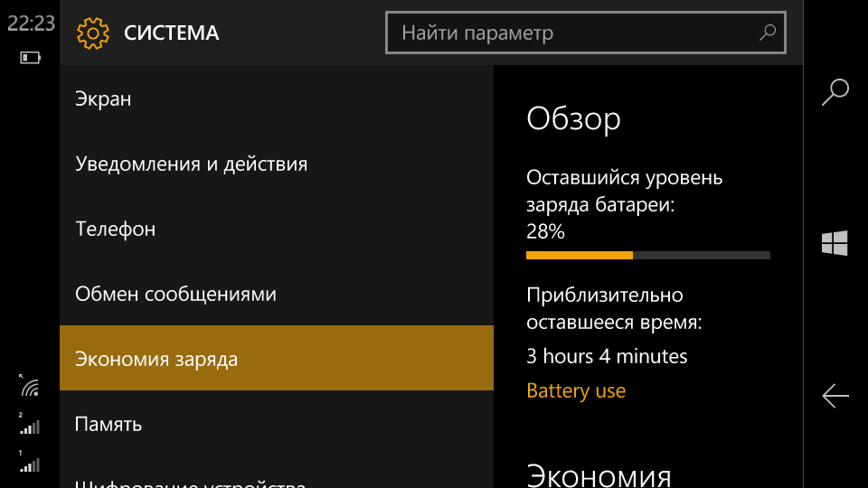
Task: Select the Телефон menu entry
Action: (x=277, y=229)
